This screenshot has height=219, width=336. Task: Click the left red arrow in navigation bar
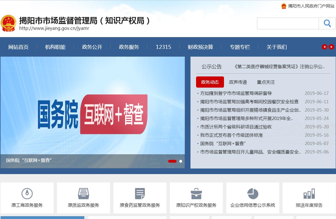324,47
